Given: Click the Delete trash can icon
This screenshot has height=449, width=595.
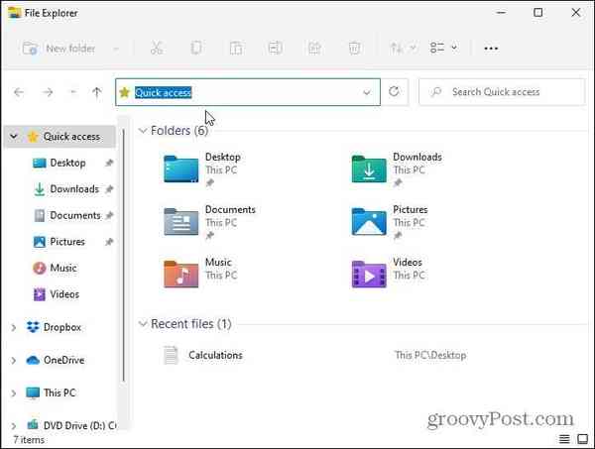Looking at the screenshot, I should pos(354,49).
